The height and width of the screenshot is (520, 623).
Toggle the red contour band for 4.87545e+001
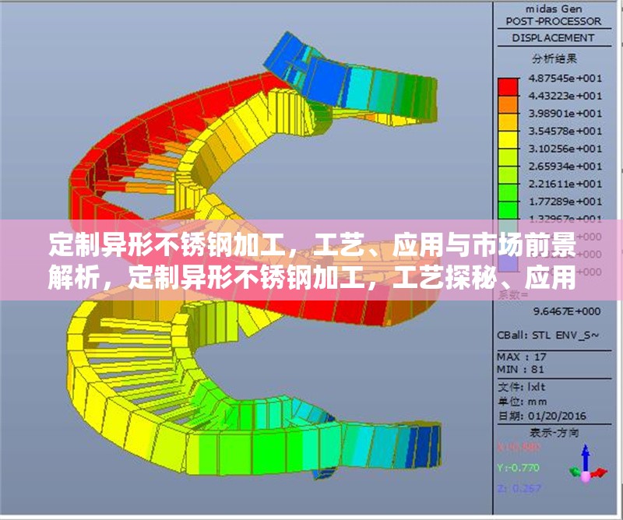(509, 84)
